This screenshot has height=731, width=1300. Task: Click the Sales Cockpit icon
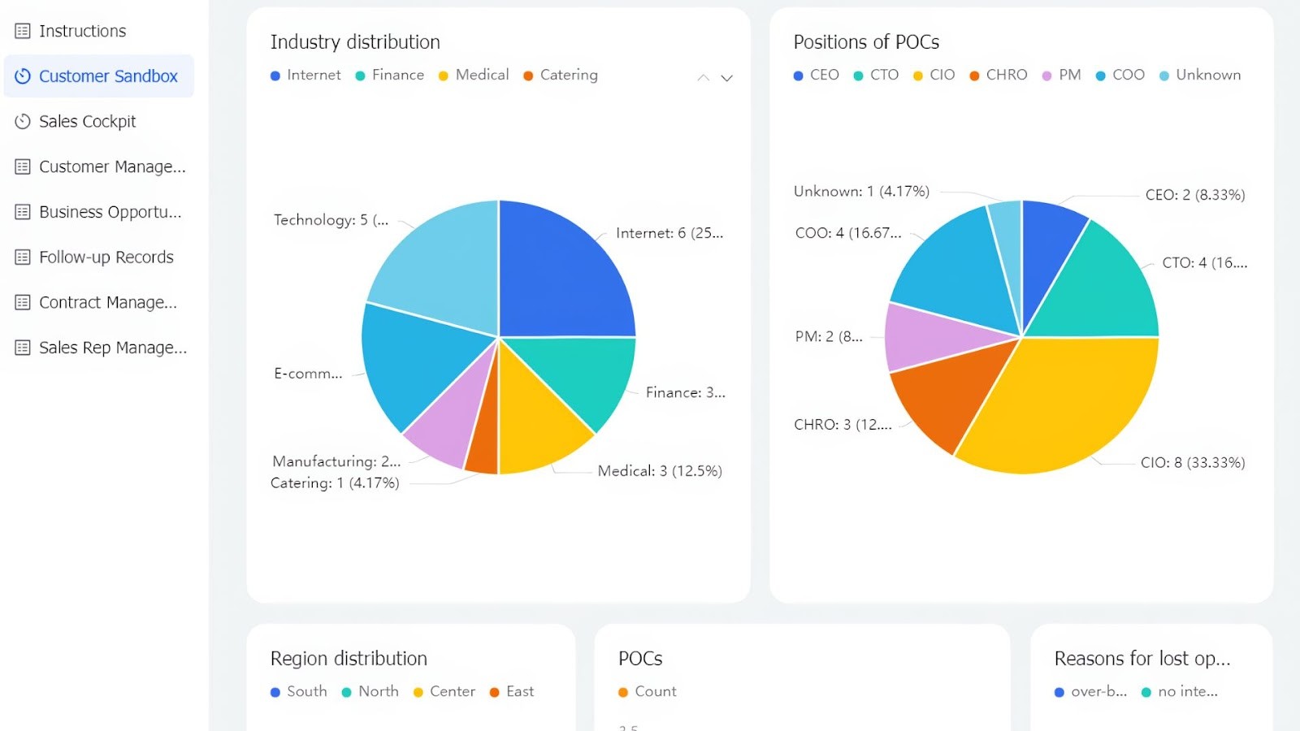click(22, 121)
